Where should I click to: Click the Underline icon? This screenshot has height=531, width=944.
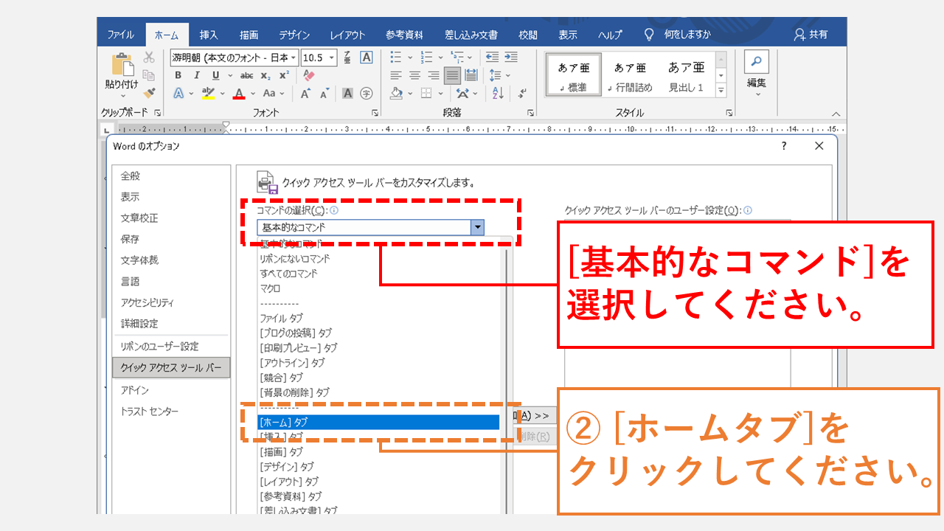pos(215,74)
